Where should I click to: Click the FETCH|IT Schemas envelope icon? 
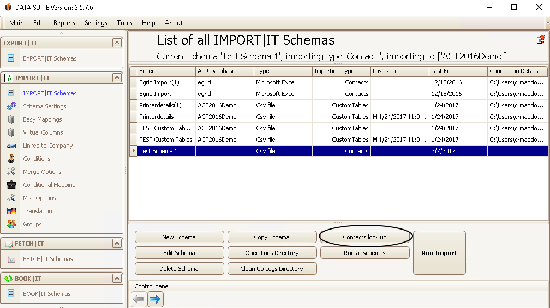[x=11, y=259]
